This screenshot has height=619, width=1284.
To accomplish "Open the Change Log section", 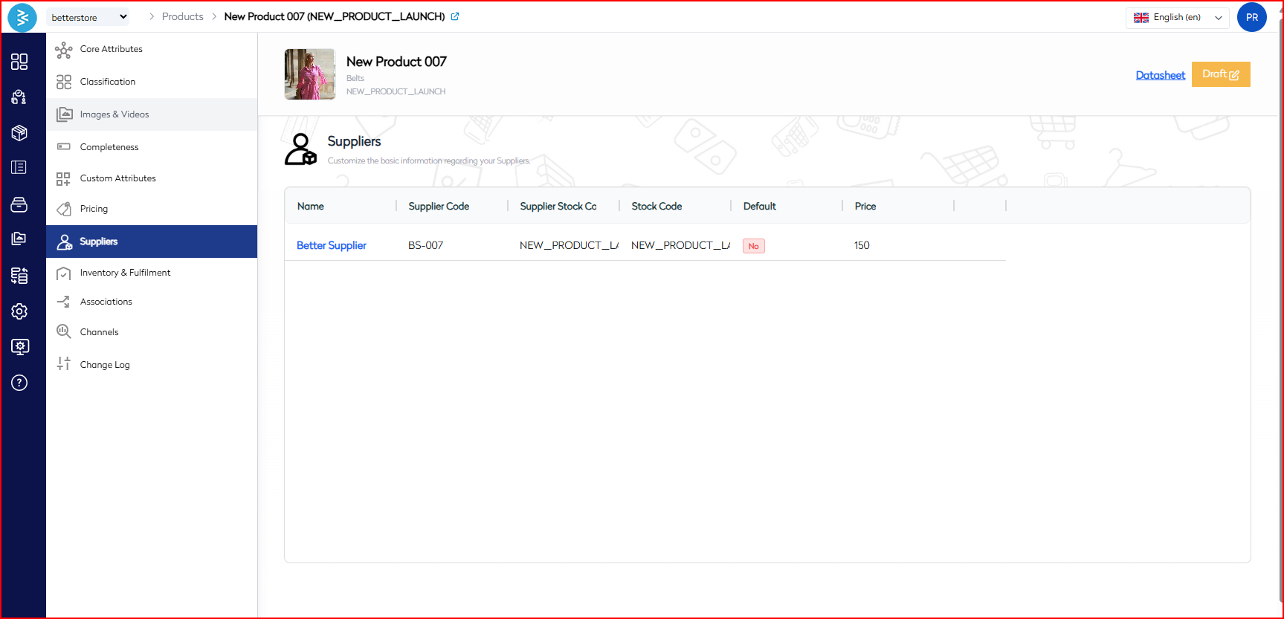I will tap(105, 365).
